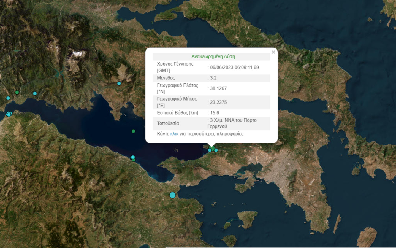The width and height of the screenshot is (396, 248).
Task: Click the origin time '06/06/2023 06:09:11.69'
Action: 234,67
